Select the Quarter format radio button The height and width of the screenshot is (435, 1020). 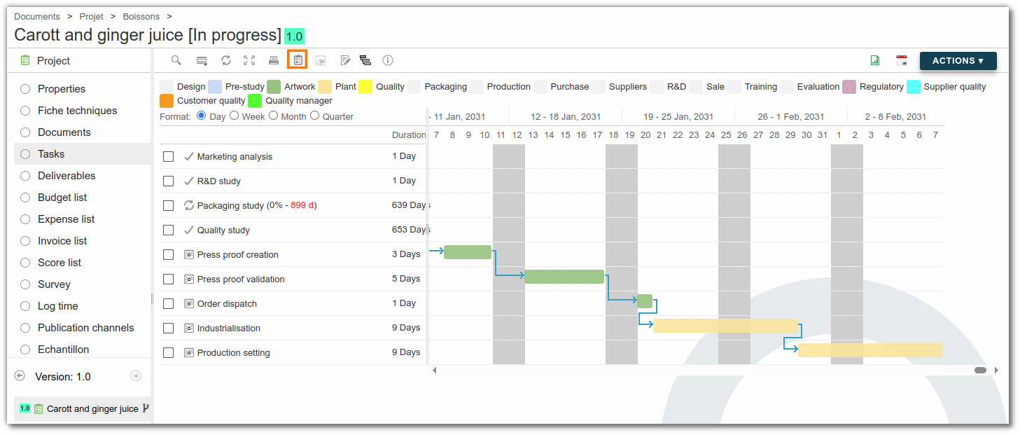tap(315, 116)
